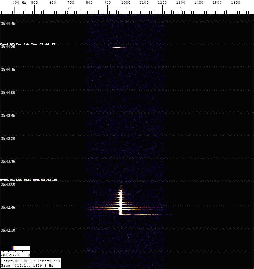Select the 05:43:45 time label
The image size is (254, 269).
coord(8,115)
